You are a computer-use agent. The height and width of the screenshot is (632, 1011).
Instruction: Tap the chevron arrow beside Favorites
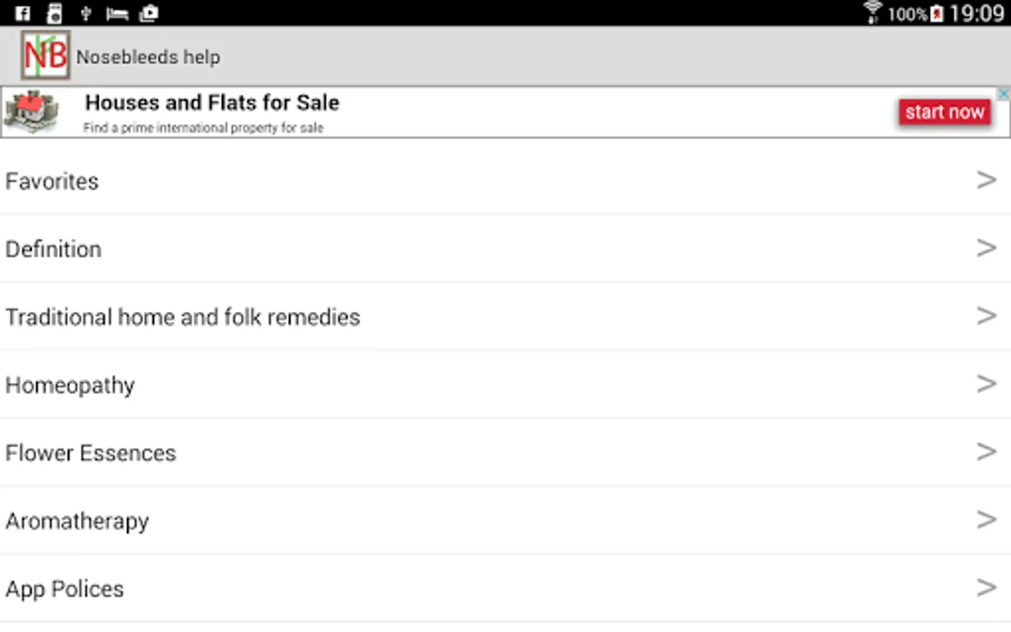986,180
